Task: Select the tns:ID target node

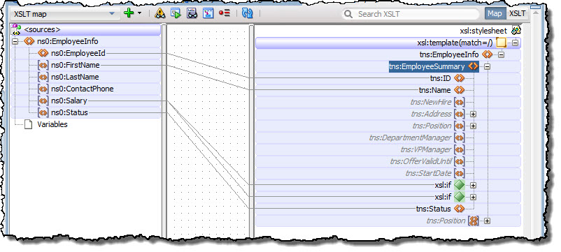Action: pyautogui.click(x=441, y=78)
